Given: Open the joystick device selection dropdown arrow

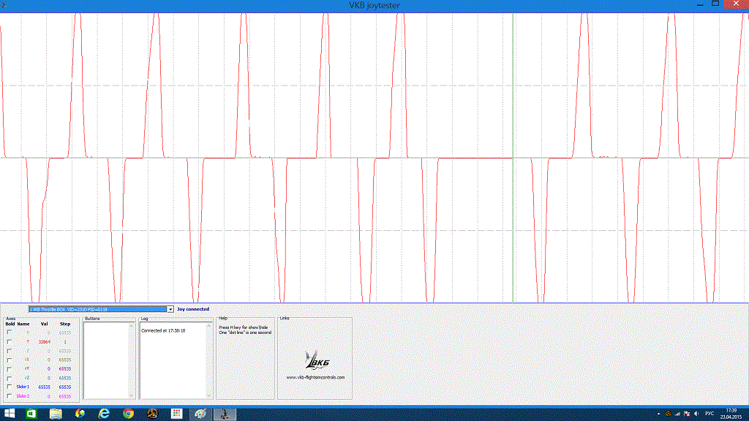Looking at the screenshot, I should coord(170,309).
